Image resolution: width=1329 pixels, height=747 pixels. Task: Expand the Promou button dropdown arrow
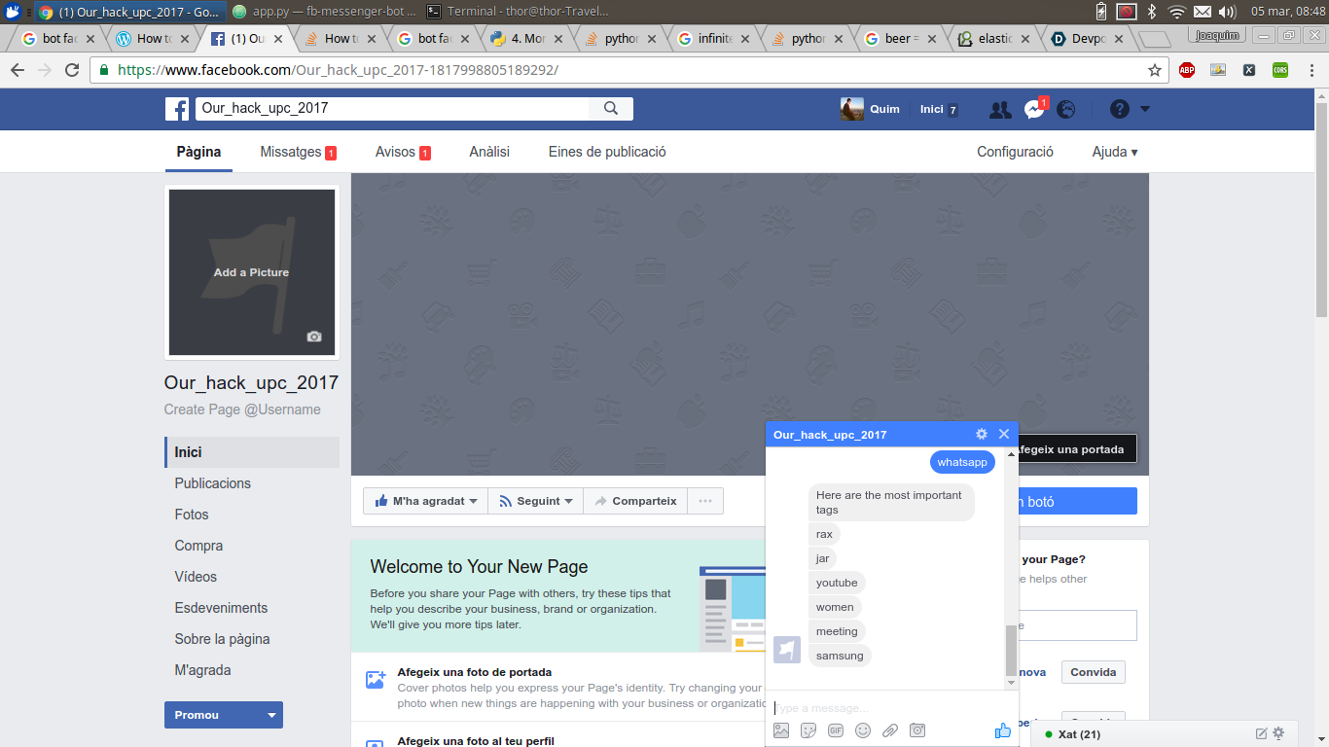[271, 715]
